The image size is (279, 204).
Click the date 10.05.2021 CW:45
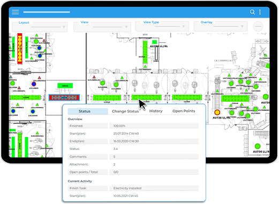tap(126, 196)
